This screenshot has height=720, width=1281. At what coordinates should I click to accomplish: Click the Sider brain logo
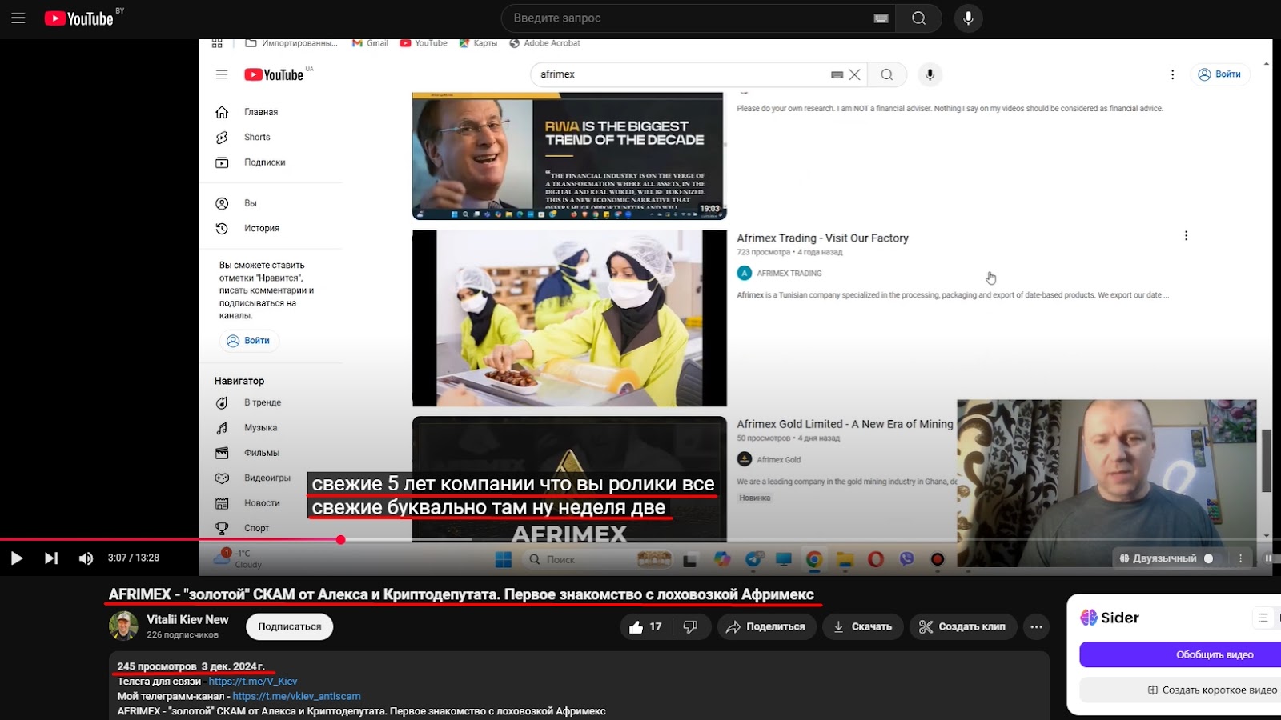(1088, 618)
